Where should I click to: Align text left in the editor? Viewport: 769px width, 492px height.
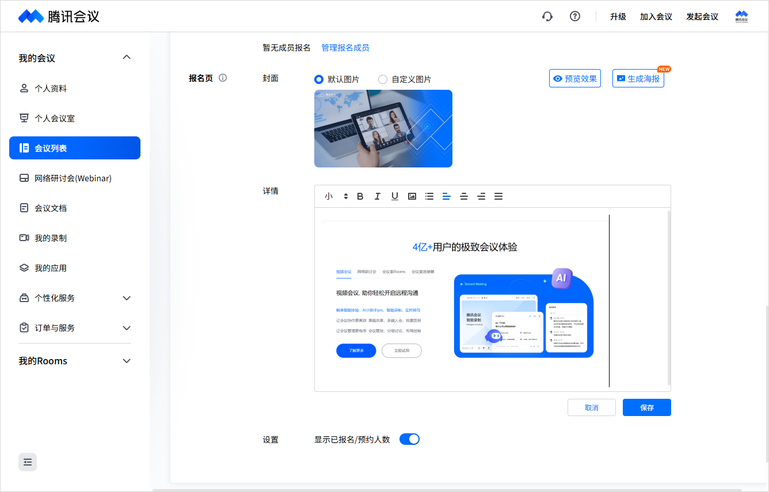tap(447, 196)
